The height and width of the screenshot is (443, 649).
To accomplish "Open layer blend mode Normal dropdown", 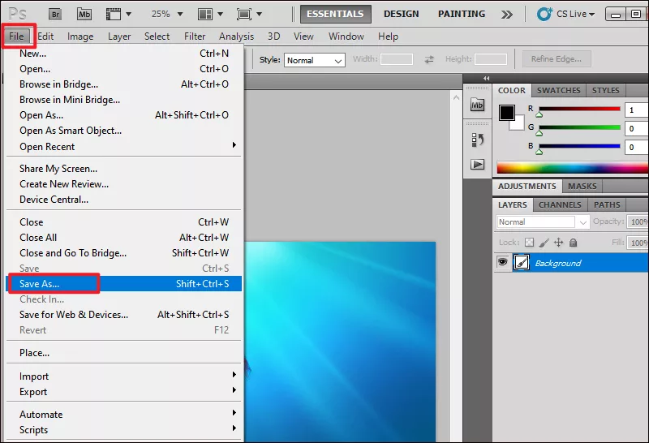I will pos(543,222).
